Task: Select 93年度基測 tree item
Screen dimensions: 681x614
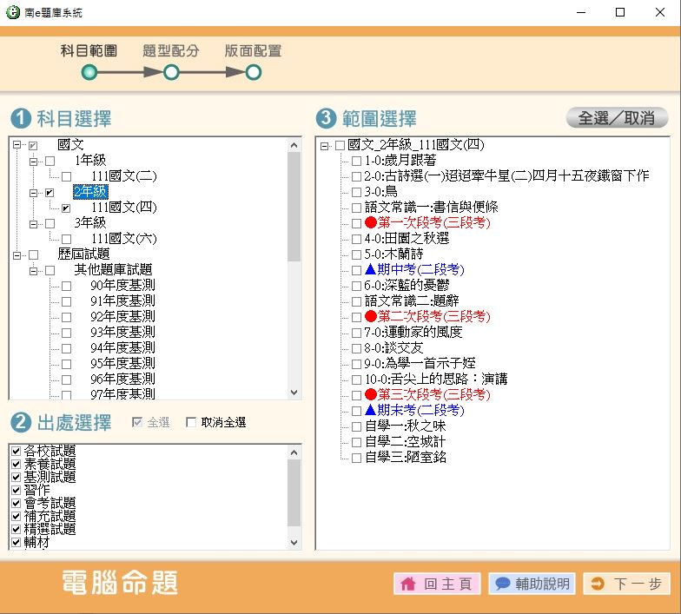Action: [x=123, y=332]
